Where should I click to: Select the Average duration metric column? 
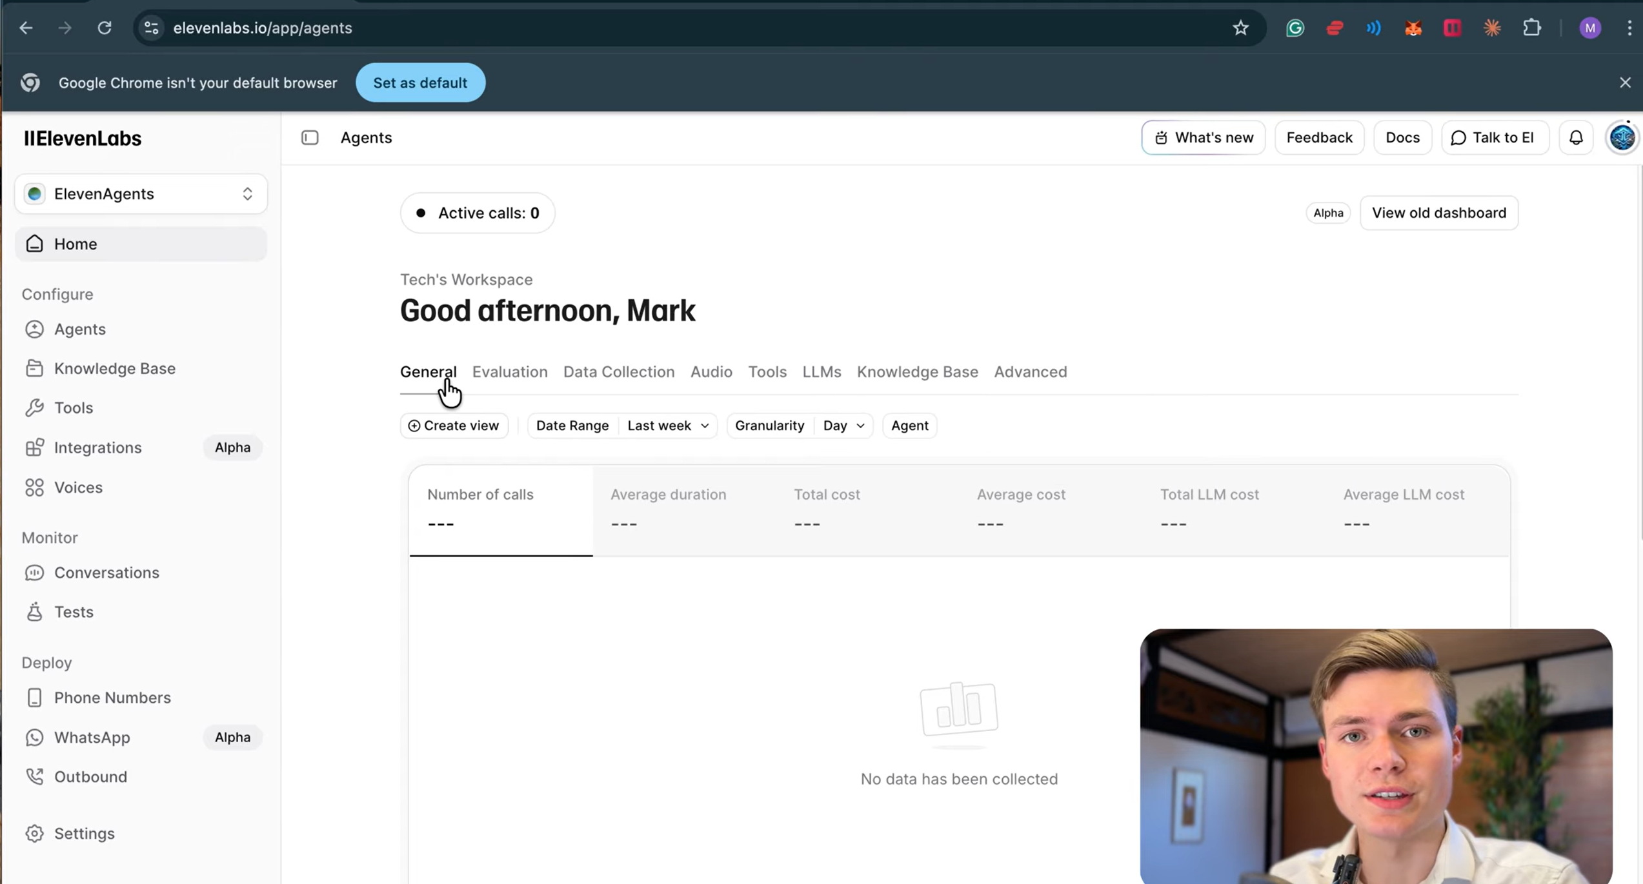pyautogui.click(x=669, y=509)
